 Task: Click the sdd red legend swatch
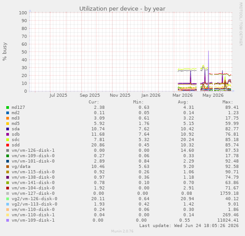click(x=8, y=145)
